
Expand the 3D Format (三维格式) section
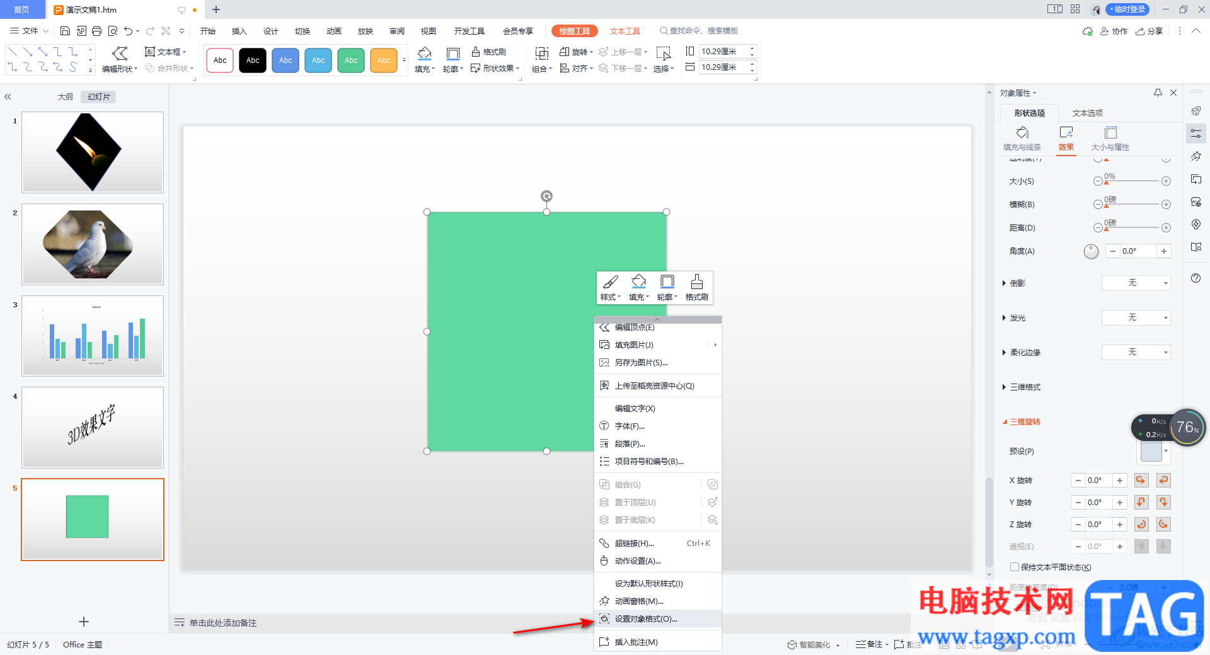(1004, 387)
